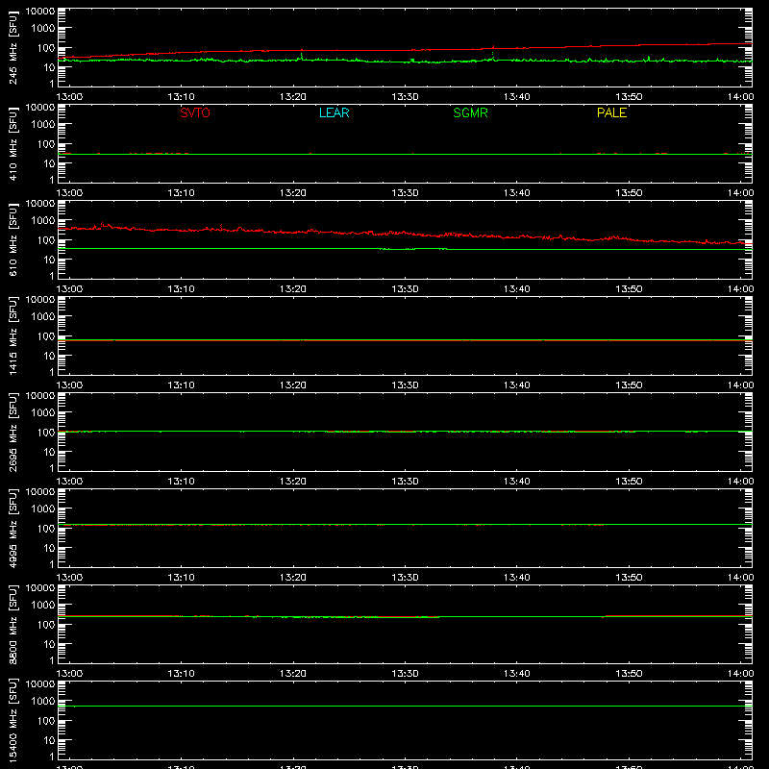Viewport: 769px width, 769px height.
Task: Click the 10 value on 1415 MHz axis
Action: [49, 356]
